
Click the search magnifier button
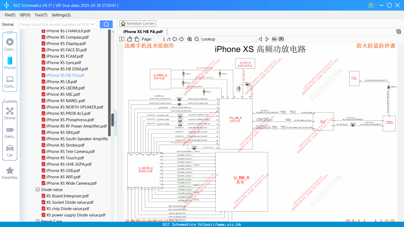click(x=106, y=24)
